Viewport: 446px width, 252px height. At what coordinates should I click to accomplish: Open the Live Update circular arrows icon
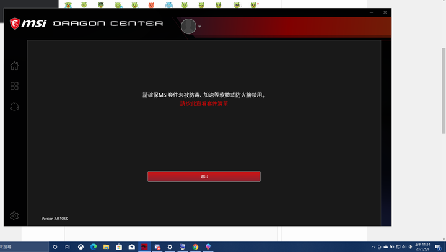point(14,106)
